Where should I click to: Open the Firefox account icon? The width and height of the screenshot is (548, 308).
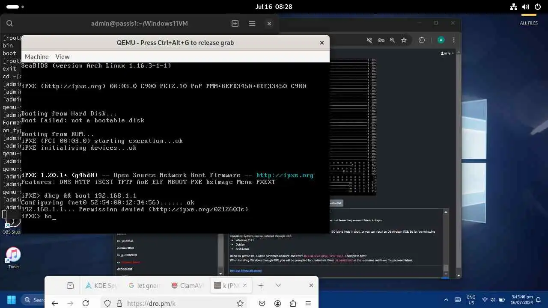[x=277, y=303]
